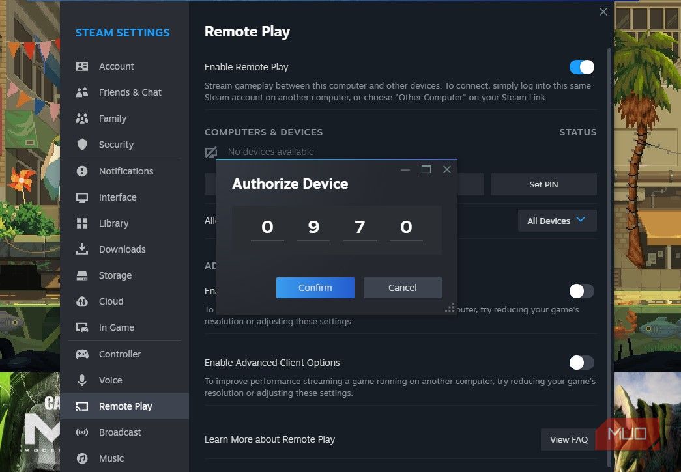The width and height of the screenshot is (681, 472).
Task: Click the Security shield icon
Action: [x=81, y=144]
